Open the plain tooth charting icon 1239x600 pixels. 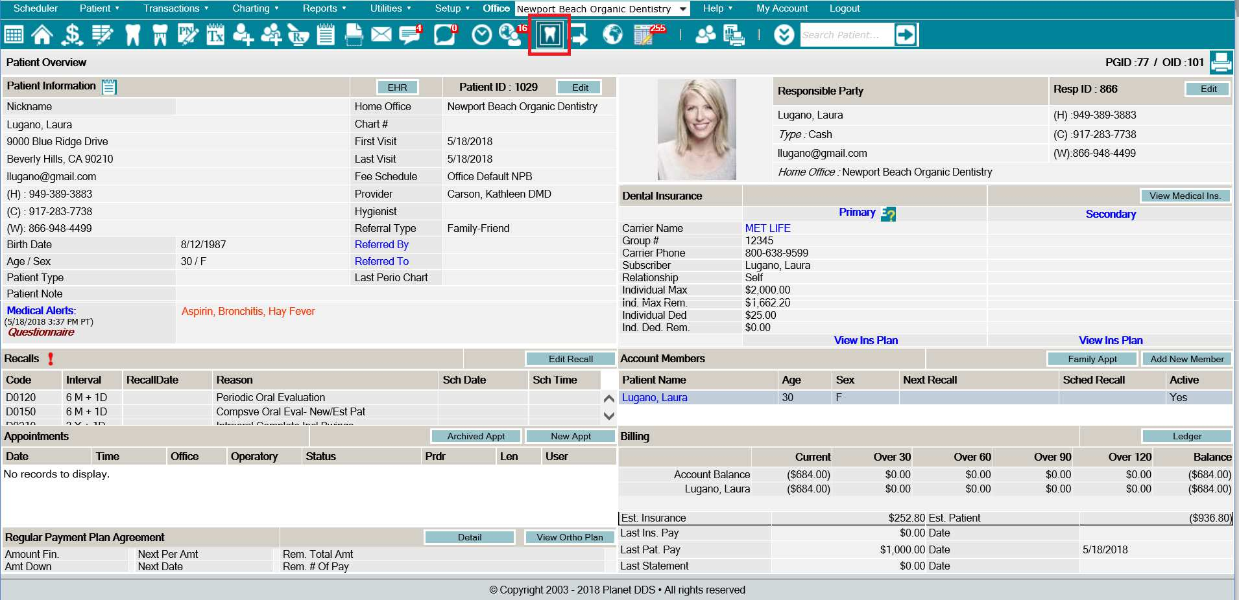132,34
